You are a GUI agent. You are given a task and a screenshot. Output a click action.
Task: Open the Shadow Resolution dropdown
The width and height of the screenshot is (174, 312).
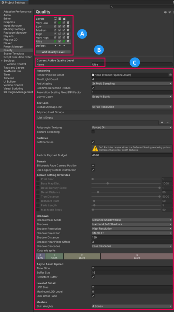click(132, 229)
